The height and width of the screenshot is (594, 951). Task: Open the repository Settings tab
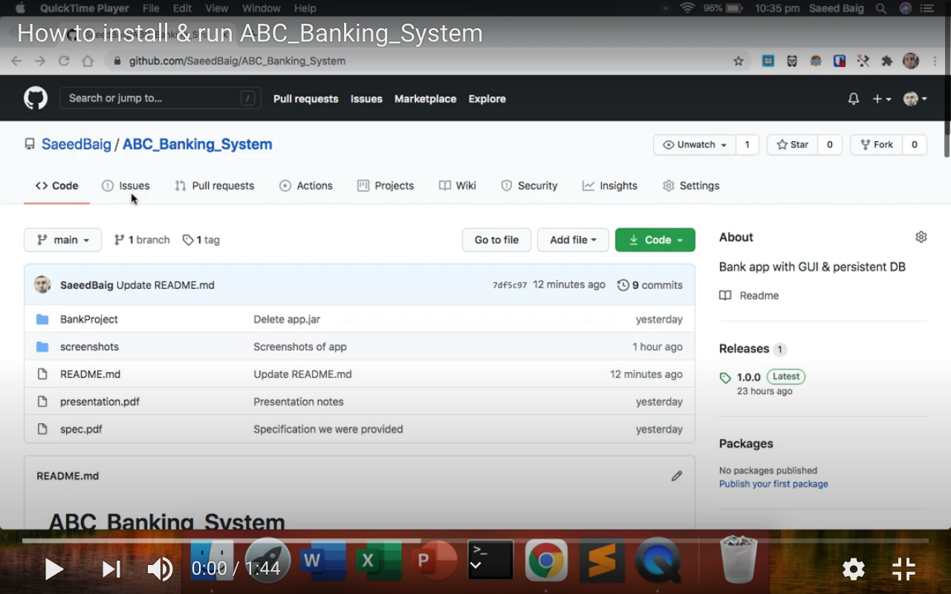(691, 186)
